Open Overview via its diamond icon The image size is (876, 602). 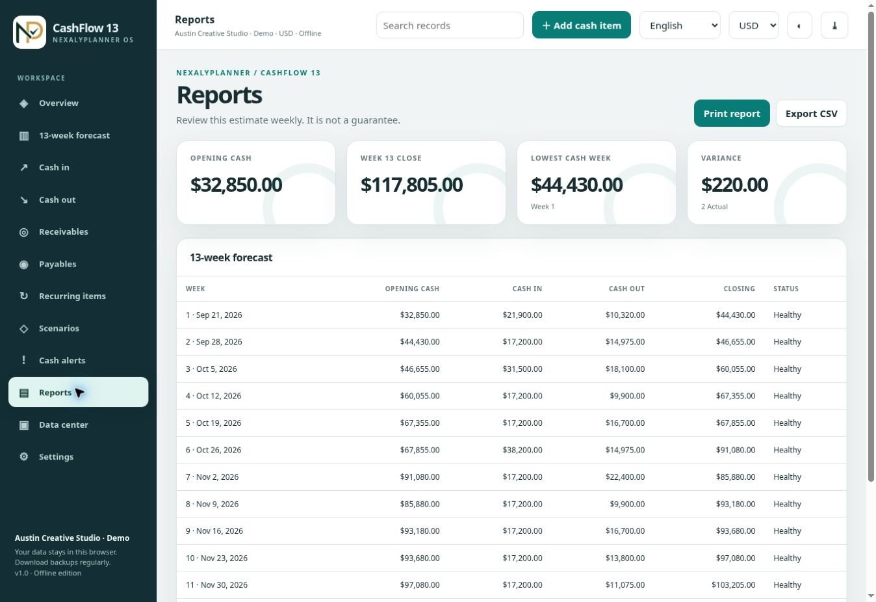[24, 103]
